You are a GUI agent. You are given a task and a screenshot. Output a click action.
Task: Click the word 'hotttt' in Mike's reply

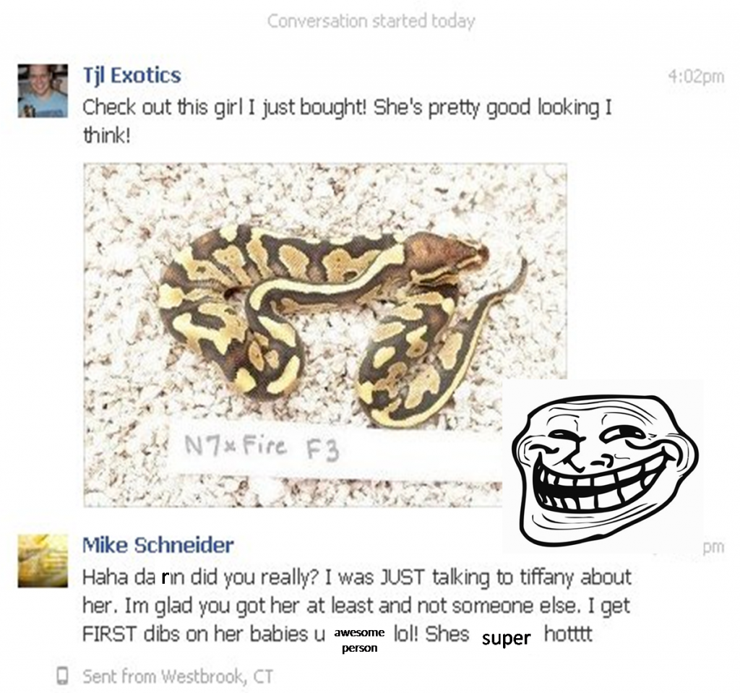click(x=568, y=634)
